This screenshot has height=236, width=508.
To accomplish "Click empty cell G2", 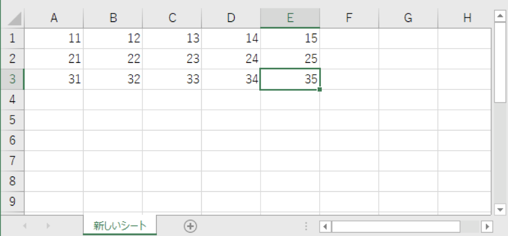I will (408, 59).
